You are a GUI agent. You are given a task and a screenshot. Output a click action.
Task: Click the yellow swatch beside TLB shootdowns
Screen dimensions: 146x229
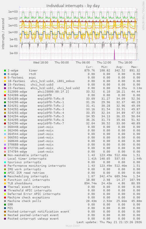click(5, 183)
